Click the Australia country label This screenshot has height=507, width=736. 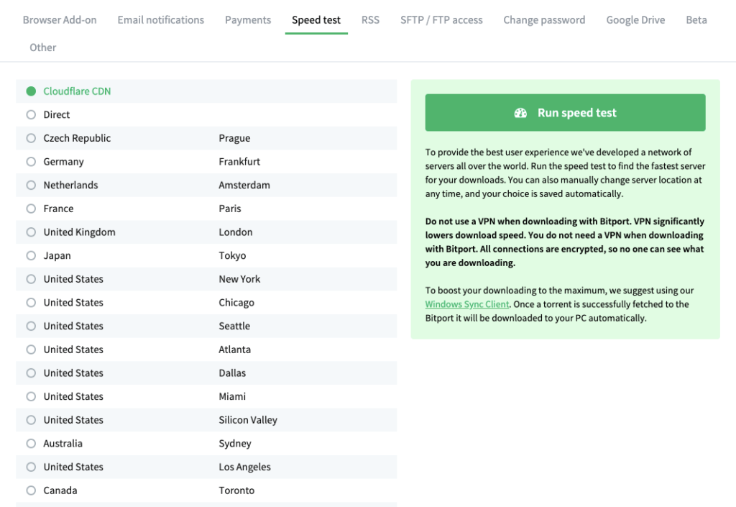(x=63, y=443)
